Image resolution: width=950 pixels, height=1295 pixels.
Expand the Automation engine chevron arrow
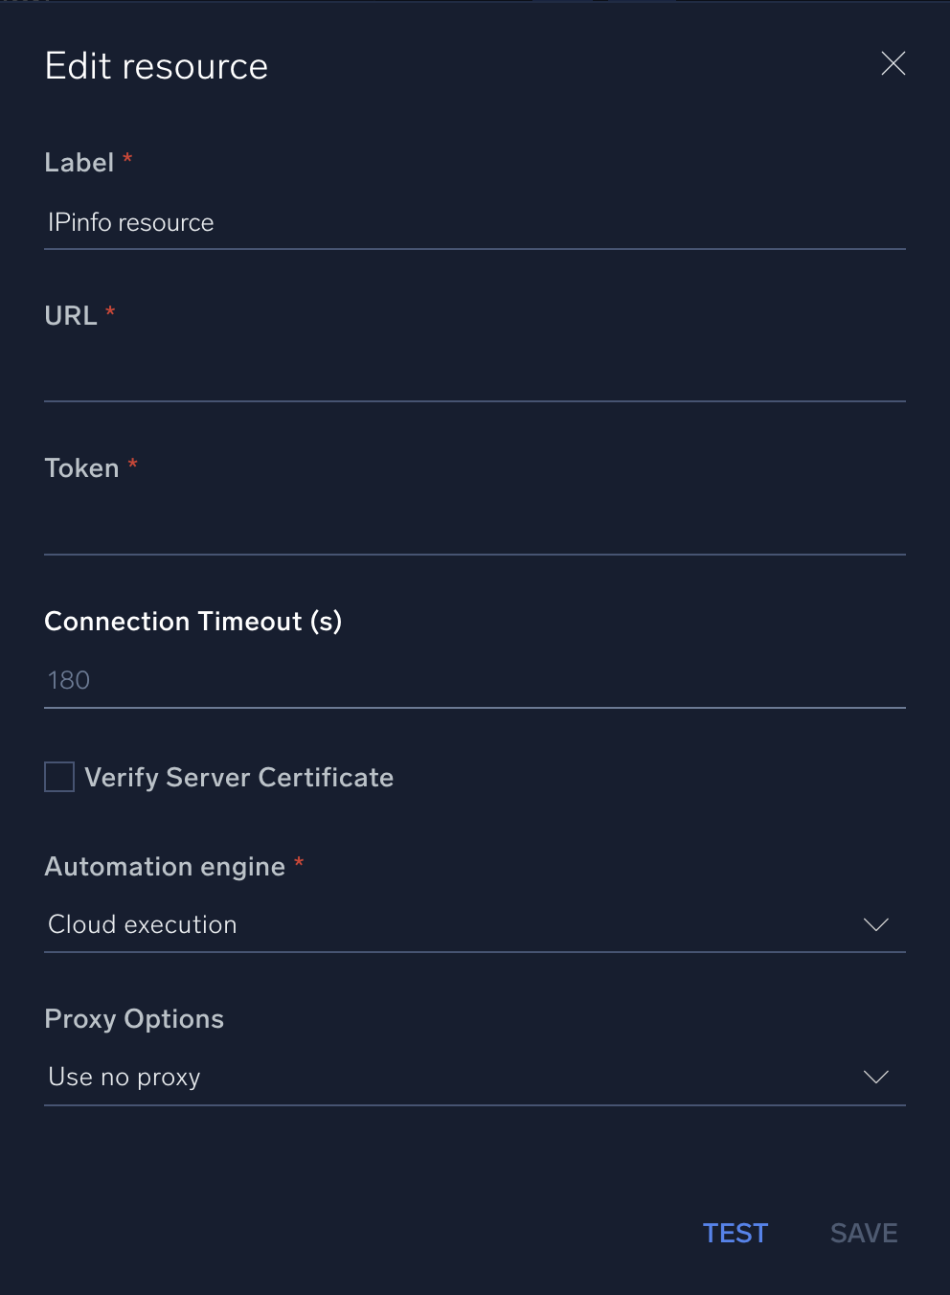pyautogui.click(x=875, y=924)
